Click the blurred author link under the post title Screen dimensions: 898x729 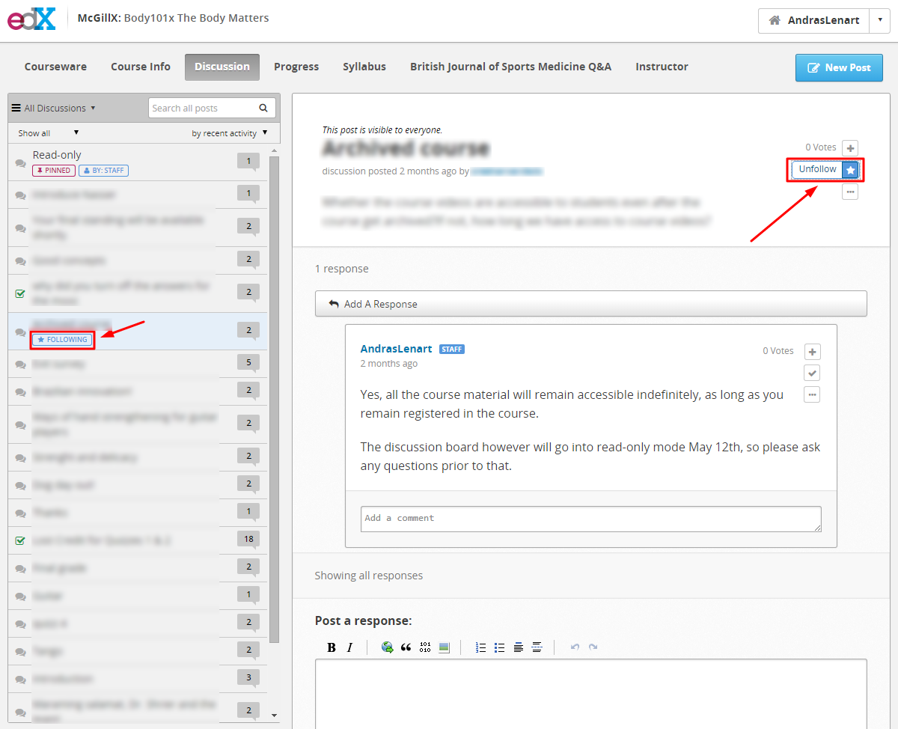[507, 171]
